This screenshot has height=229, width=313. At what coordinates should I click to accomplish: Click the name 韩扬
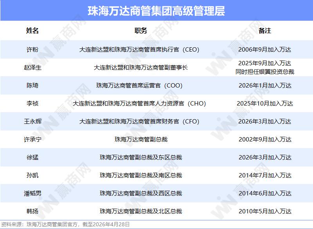32,211
